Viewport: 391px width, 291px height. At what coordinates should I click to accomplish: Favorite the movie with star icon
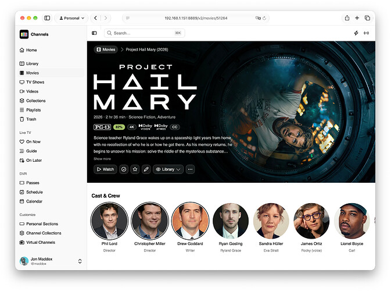coord(135,169)
